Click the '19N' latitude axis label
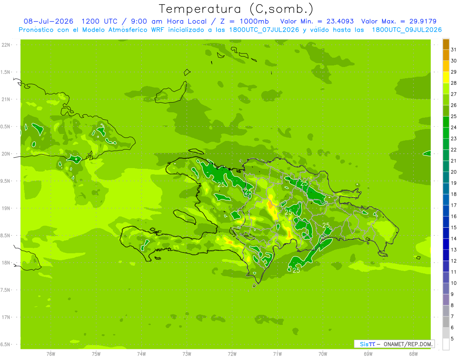The width and height of the screenshot is (464, 359). pos(6,208)
